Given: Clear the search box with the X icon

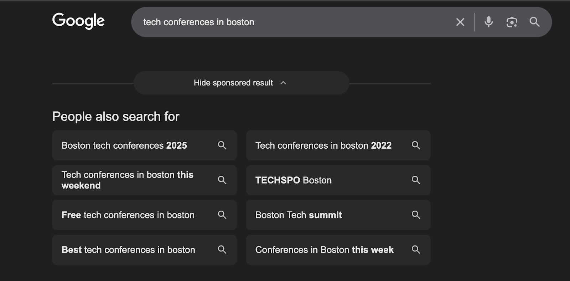Looking at the screenshot, I should tap(460, 22).
